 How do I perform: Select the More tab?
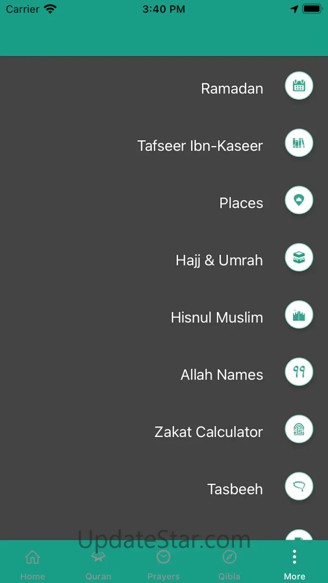[x=294, y=563]
